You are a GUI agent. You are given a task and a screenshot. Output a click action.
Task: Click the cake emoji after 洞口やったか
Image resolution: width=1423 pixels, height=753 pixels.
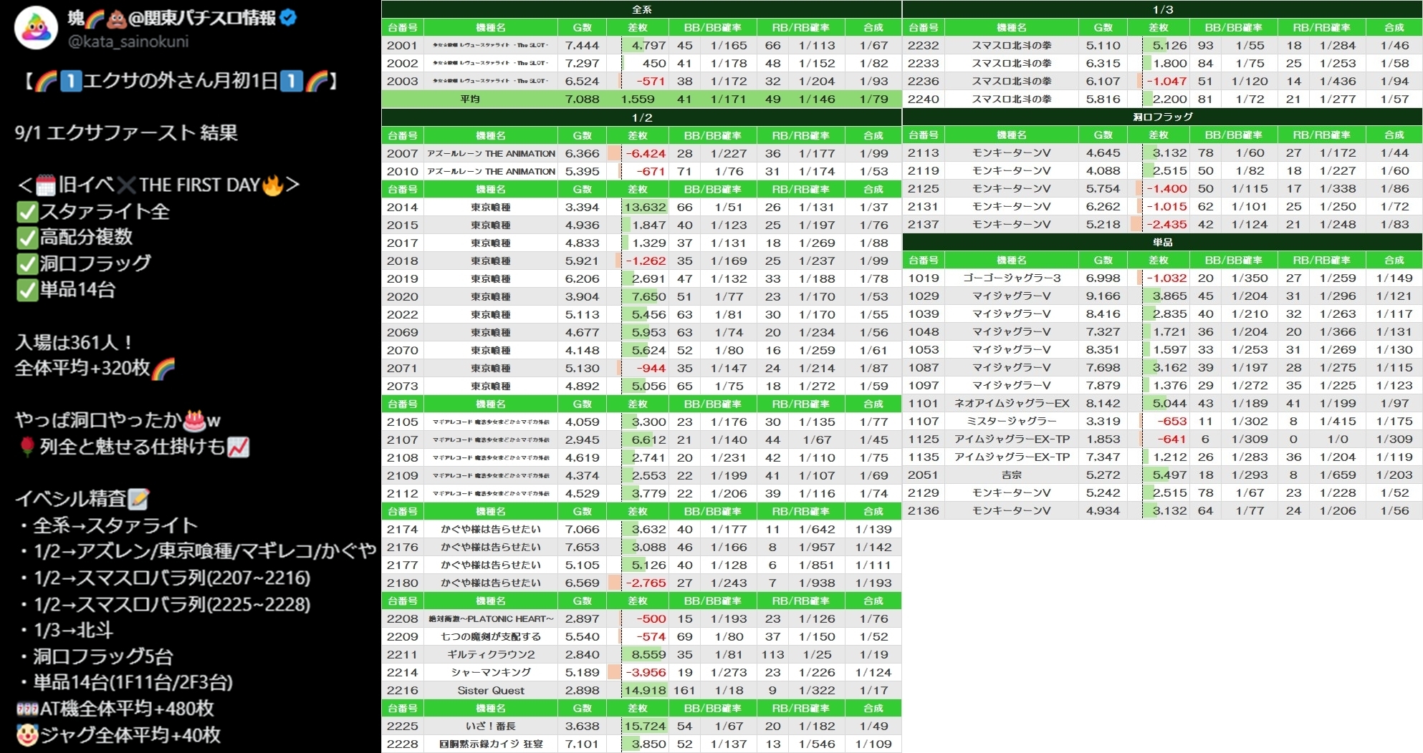click(x=195, y=420)
